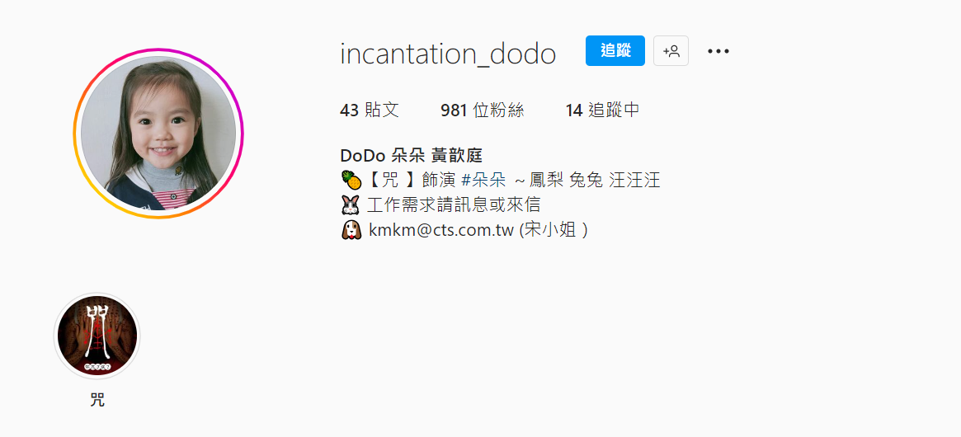This screenshot has width=961, height=437.
Task: Select the display name DoDo 朵朵 黃歆庭
Action: point(412,156)
